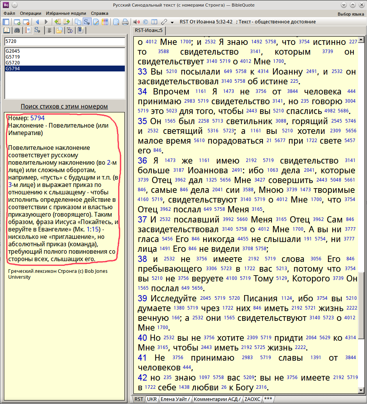Screen dimensions: 367x404
Task: Go to the previous chapter icon
Action: tap(58, 22)
